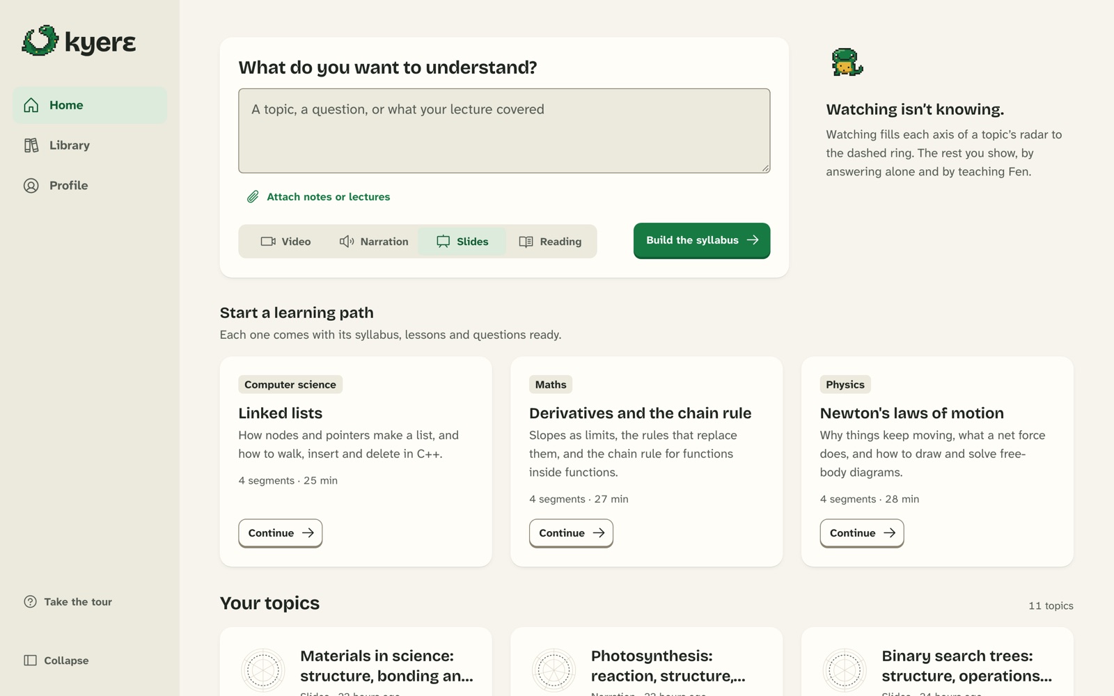Click the Photosynthesis radar thumbnail
Image resolution: width=1114 pixels, height=696 pixels.
[x=554, y=670]
